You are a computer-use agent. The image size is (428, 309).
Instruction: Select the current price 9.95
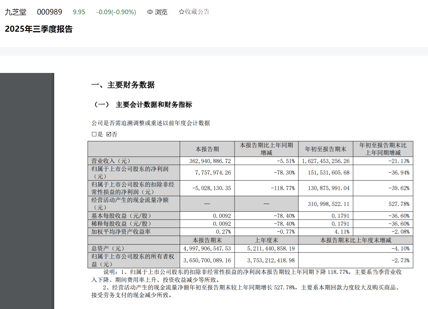coord(79,12)
